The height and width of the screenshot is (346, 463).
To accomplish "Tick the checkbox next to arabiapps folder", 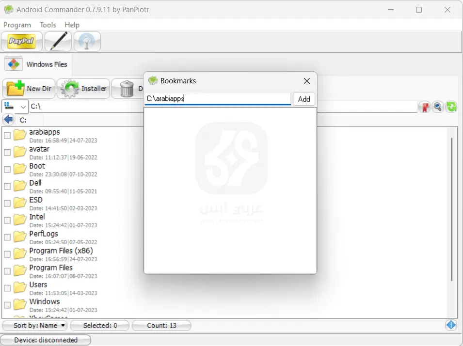I will click(x=7, y=135).
